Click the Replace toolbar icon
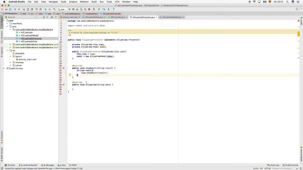 pos(41,9)
